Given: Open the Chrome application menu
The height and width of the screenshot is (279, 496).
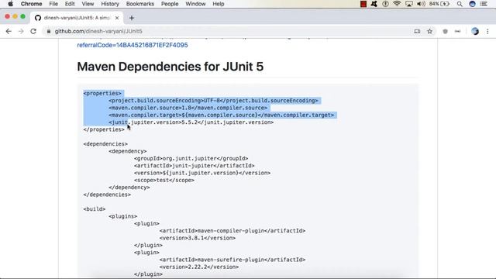Looking at the screenshot, I should click(31, 4).
